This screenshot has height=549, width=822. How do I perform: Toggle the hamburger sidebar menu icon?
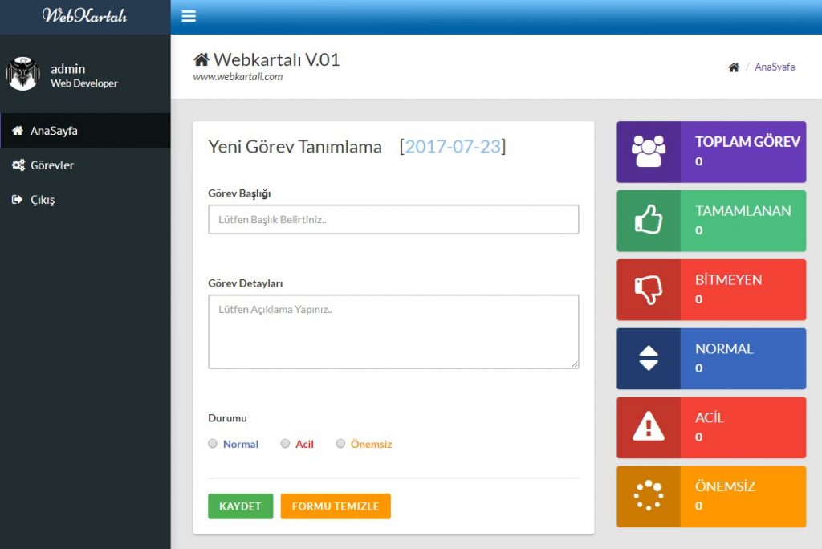pos(189,16)
